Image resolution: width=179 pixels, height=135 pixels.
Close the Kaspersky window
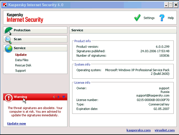coord(176,5)
